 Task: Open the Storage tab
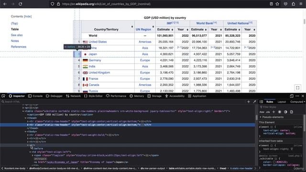click(154, 96)
